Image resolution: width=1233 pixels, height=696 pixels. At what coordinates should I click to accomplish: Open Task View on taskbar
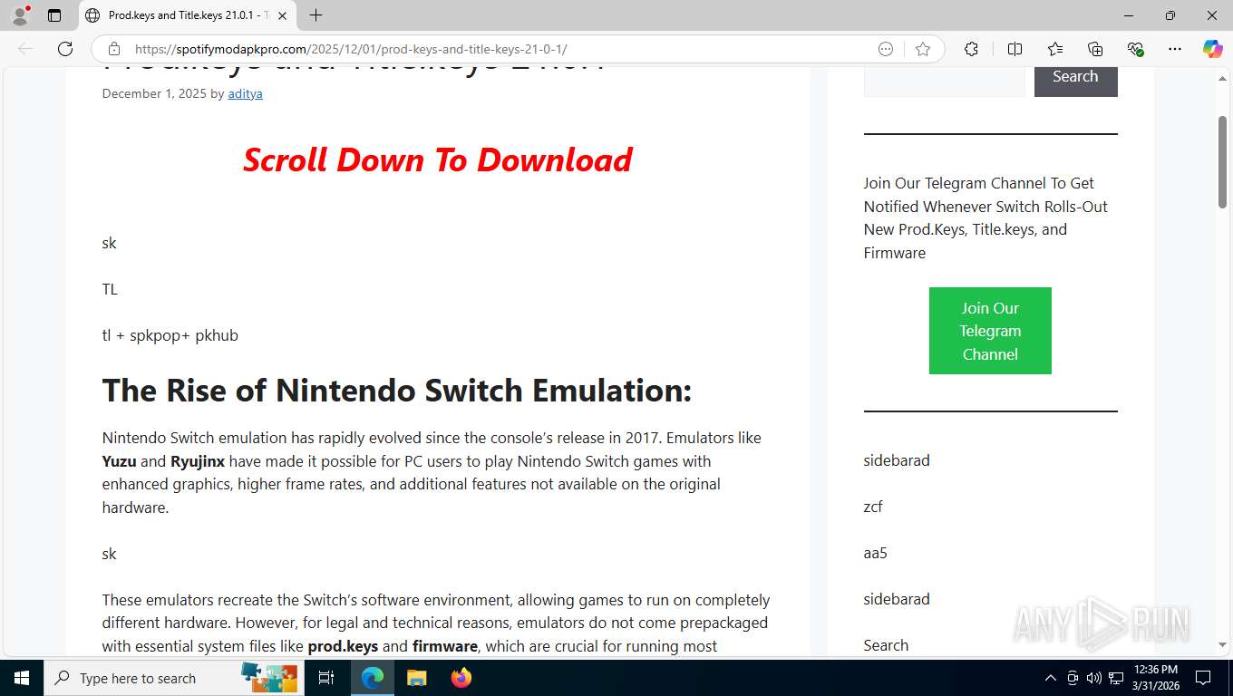326,678
